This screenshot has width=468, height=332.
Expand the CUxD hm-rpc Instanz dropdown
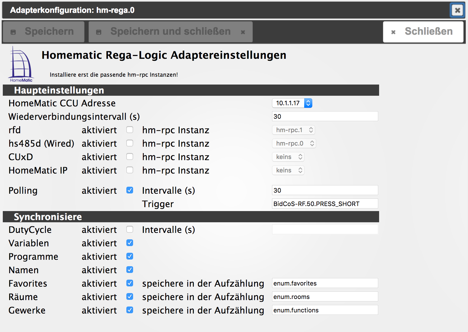tap(288, 157)
